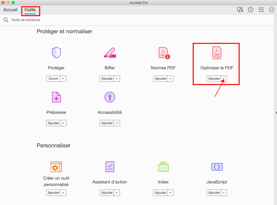This screenshot has height=205, width=277.
Task: Expand the Biffer Ajouter dropdown arrow
Action: tap(117, 79)
